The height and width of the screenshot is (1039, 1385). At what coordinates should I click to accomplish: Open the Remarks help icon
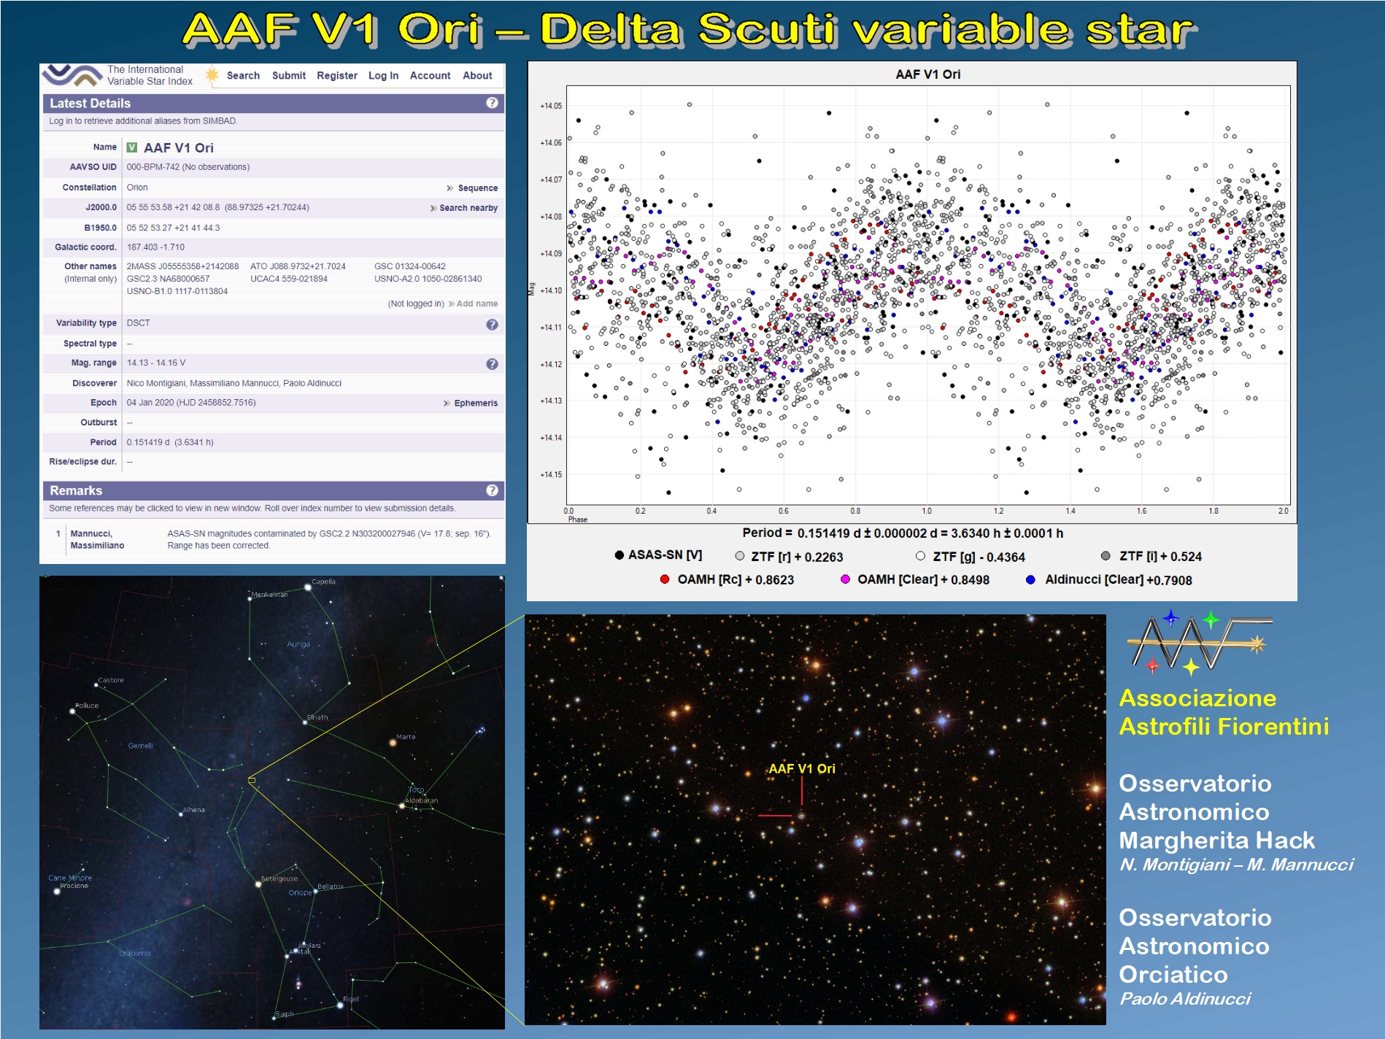click(x=493, y=490)
